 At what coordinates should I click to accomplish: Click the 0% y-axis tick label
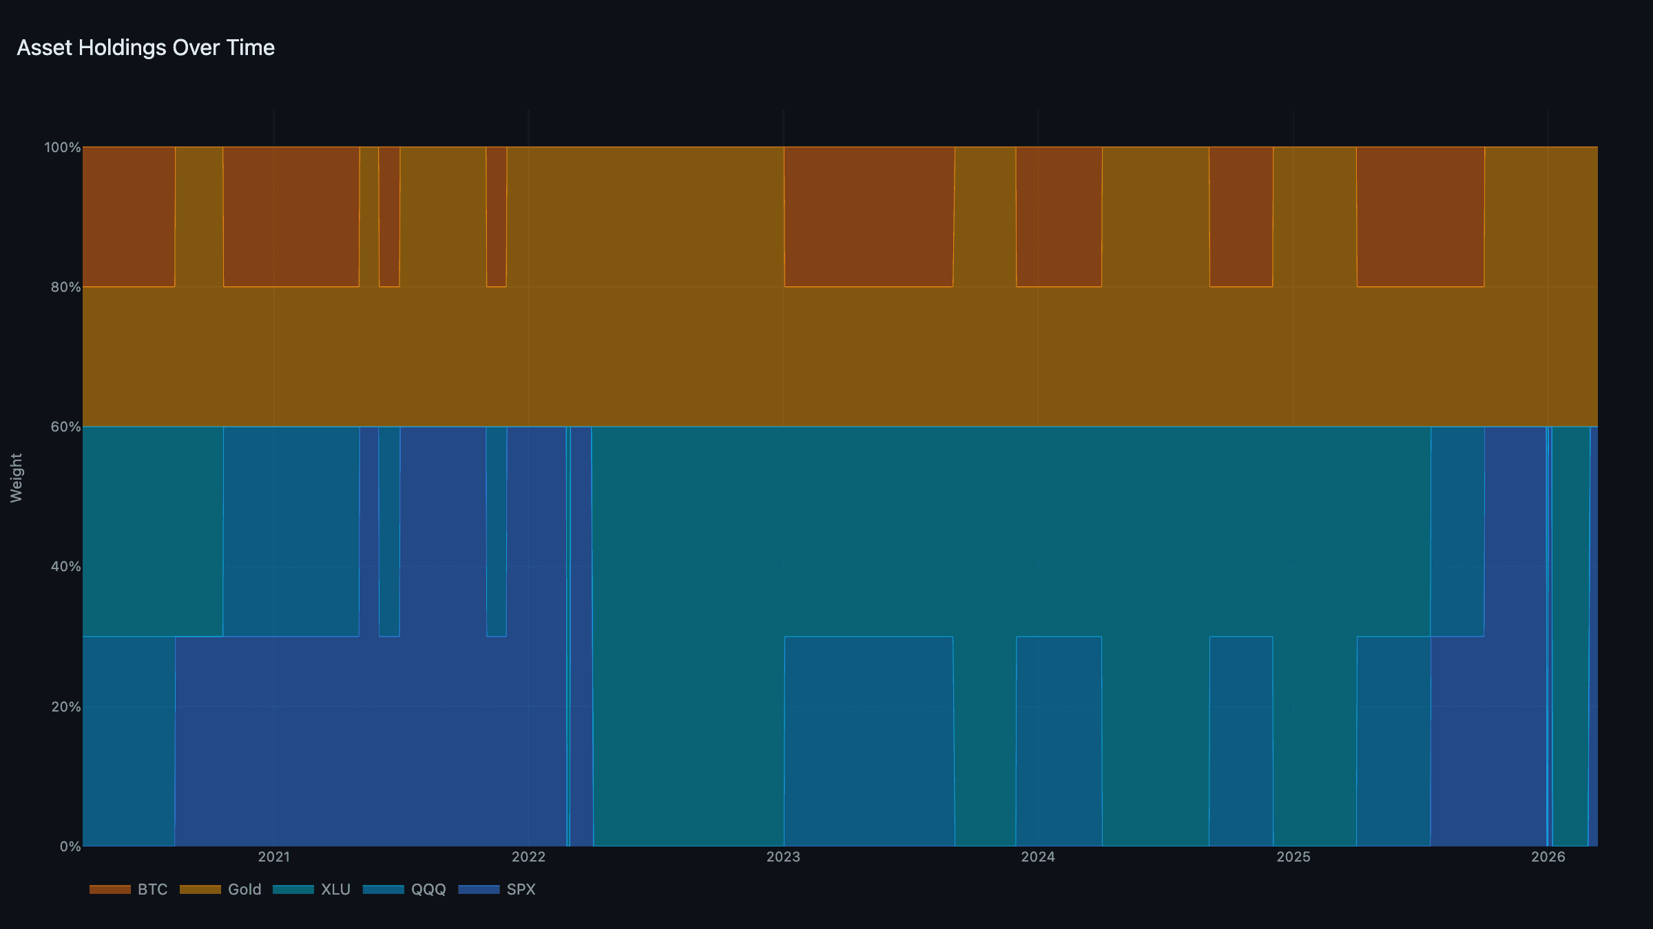[70, 846]
